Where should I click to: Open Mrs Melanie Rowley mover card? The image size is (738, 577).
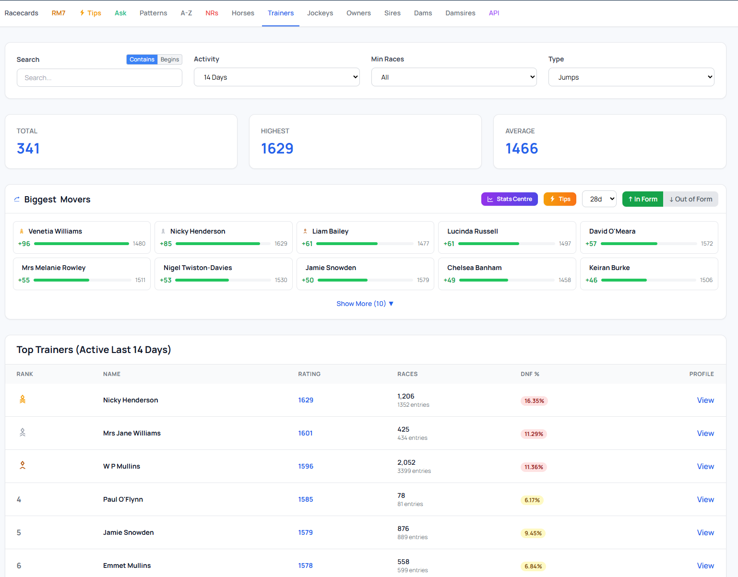(82, 274)
